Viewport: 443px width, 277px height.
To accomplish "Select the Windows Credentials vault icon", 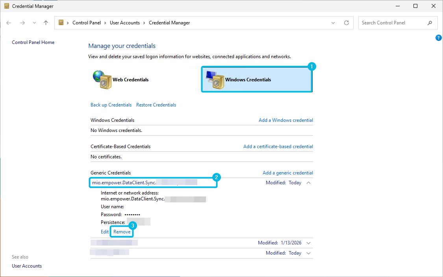I will pyautogui.click(x=215, y=80).
